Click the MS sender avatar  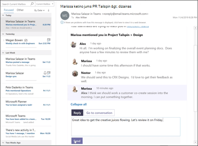[x=65, y=16]
